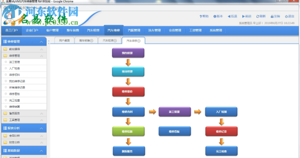300x158 pixels.
Task: Refresh the page via 刷新
Action: [261, 16]
